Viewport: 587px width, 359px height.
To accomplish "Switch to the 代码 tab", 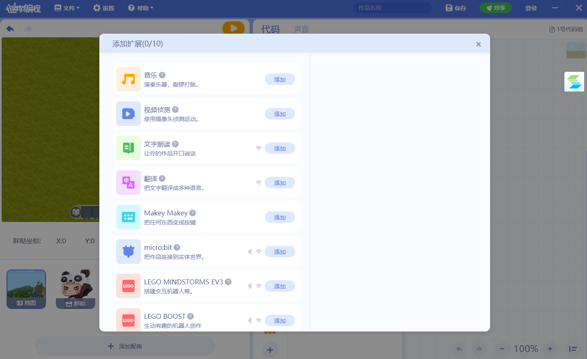I will pyautogui.click(x=271, y=29).
